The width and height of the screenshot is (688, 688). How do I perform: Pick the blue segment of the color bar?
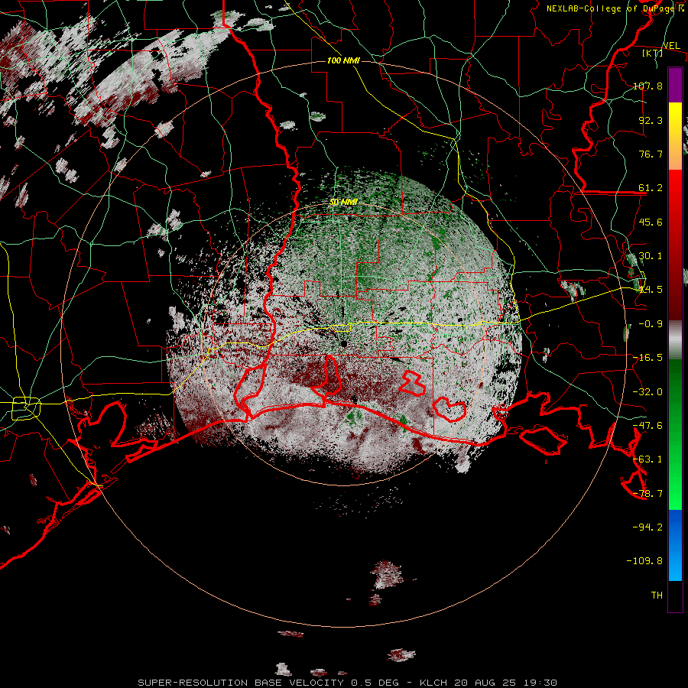pos(675,545)
